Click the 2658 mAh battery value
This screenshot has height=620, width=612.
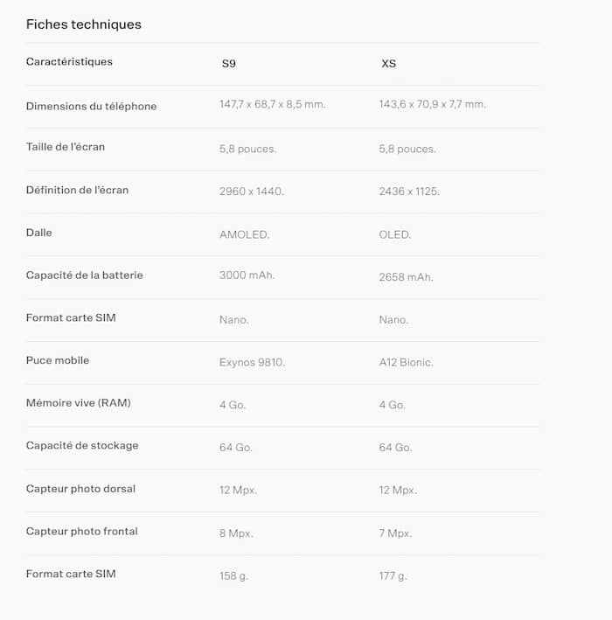pyautogui.click(x=406, y=277)
